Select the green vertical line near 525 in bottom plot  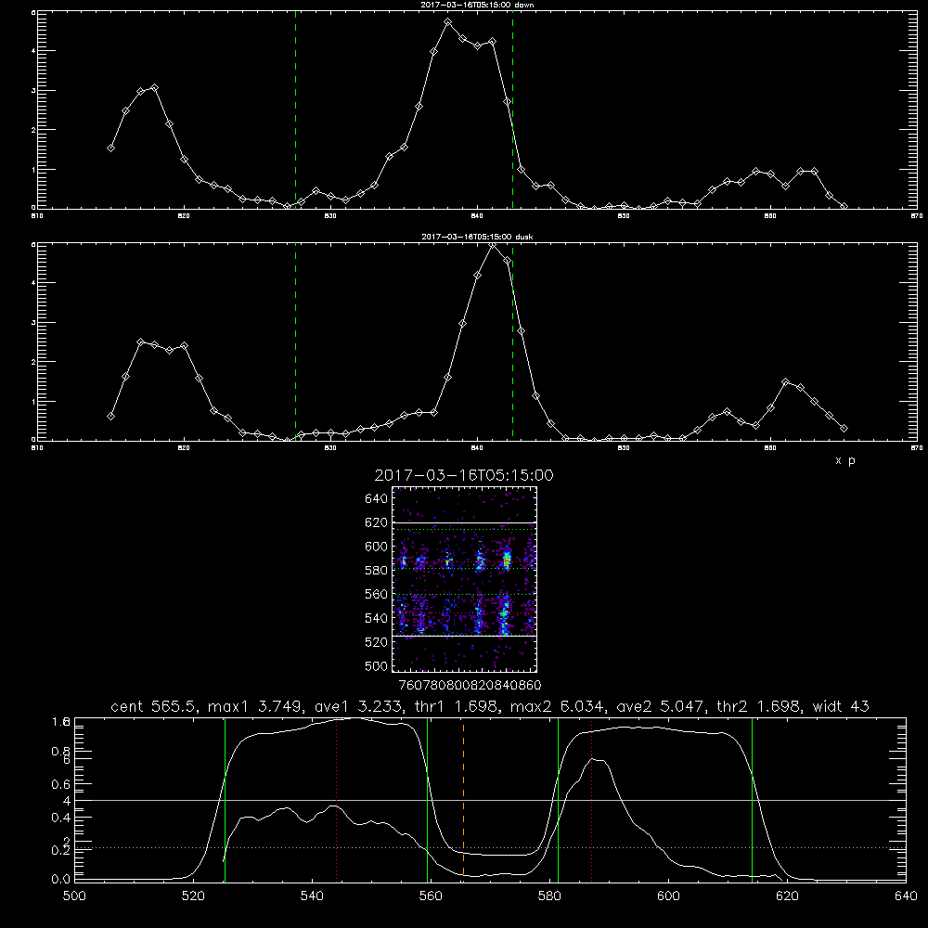(225, 799)
